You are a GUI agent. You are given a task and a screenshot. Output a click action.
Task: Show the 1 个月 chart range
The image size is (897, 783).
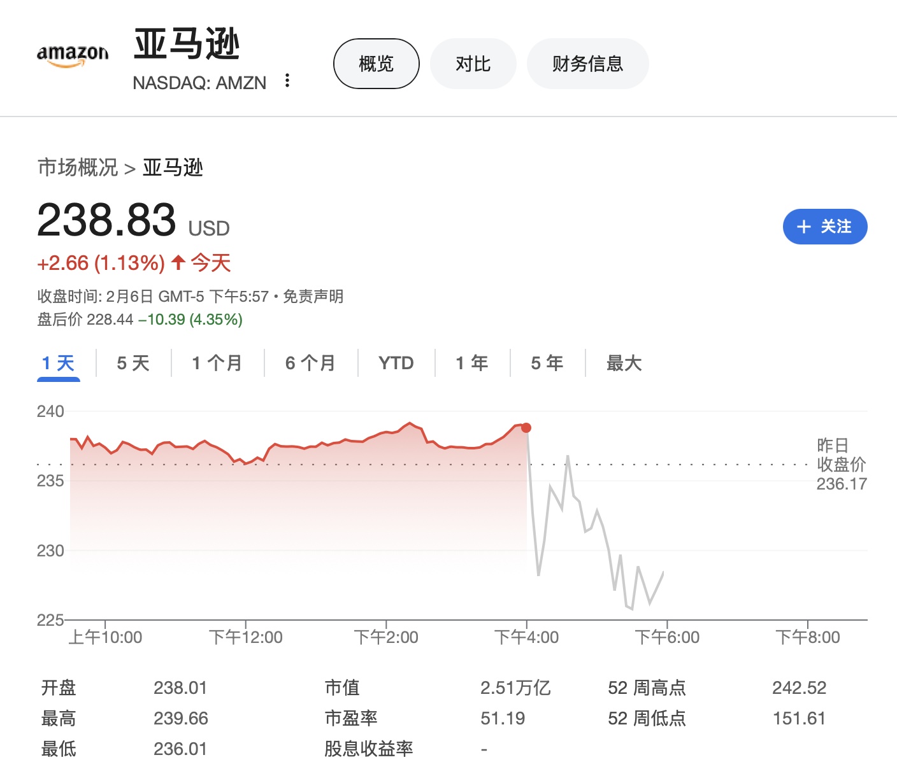pos(217,363)
